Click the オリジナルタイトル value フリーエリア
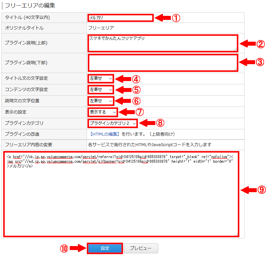266x255 pixels. pyautogui.click(x=101, y=28)
